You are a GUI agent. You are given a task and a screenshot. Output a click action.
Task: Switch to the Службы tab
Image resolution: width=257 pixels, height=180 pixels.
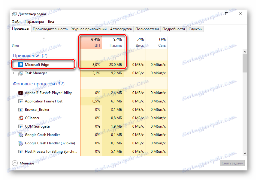pos(195,29)
